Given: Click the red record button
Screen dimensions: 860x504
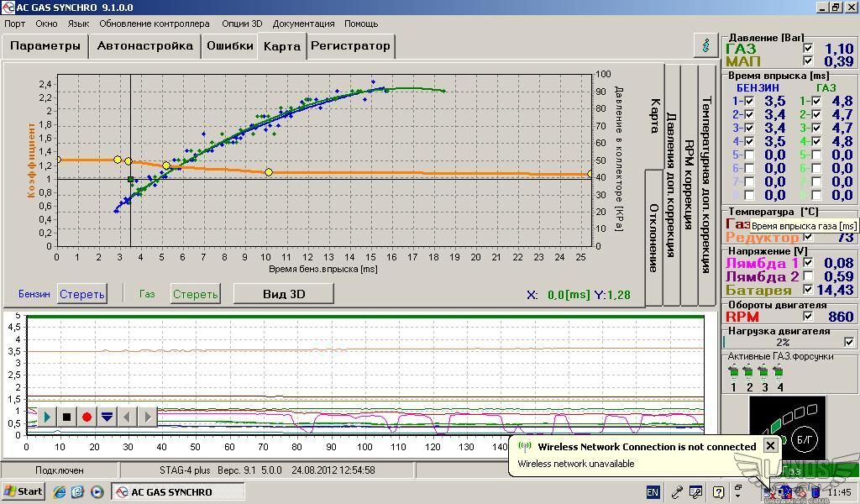Looking at the screenshot, I should (87, 417).
